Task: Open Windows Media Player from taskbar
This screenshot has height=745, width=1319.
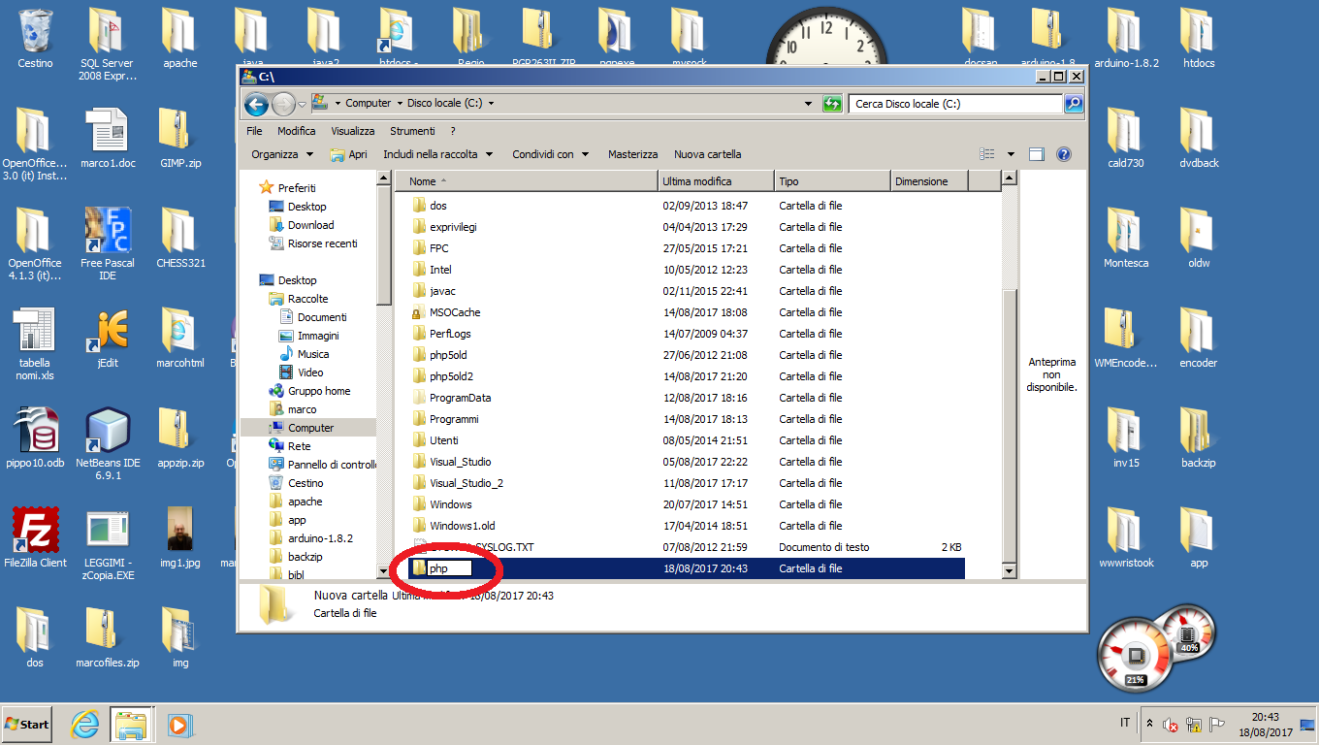Action: pos(178,724)
